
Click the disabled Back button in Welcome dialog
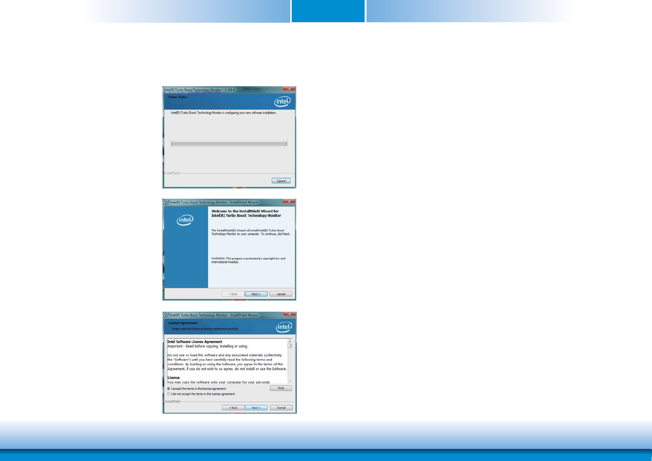[x=233, y=294]
